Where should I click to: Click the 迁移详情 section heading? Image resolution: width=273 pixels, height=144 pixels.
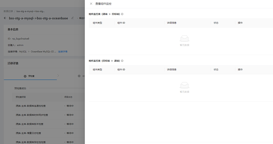13,63
